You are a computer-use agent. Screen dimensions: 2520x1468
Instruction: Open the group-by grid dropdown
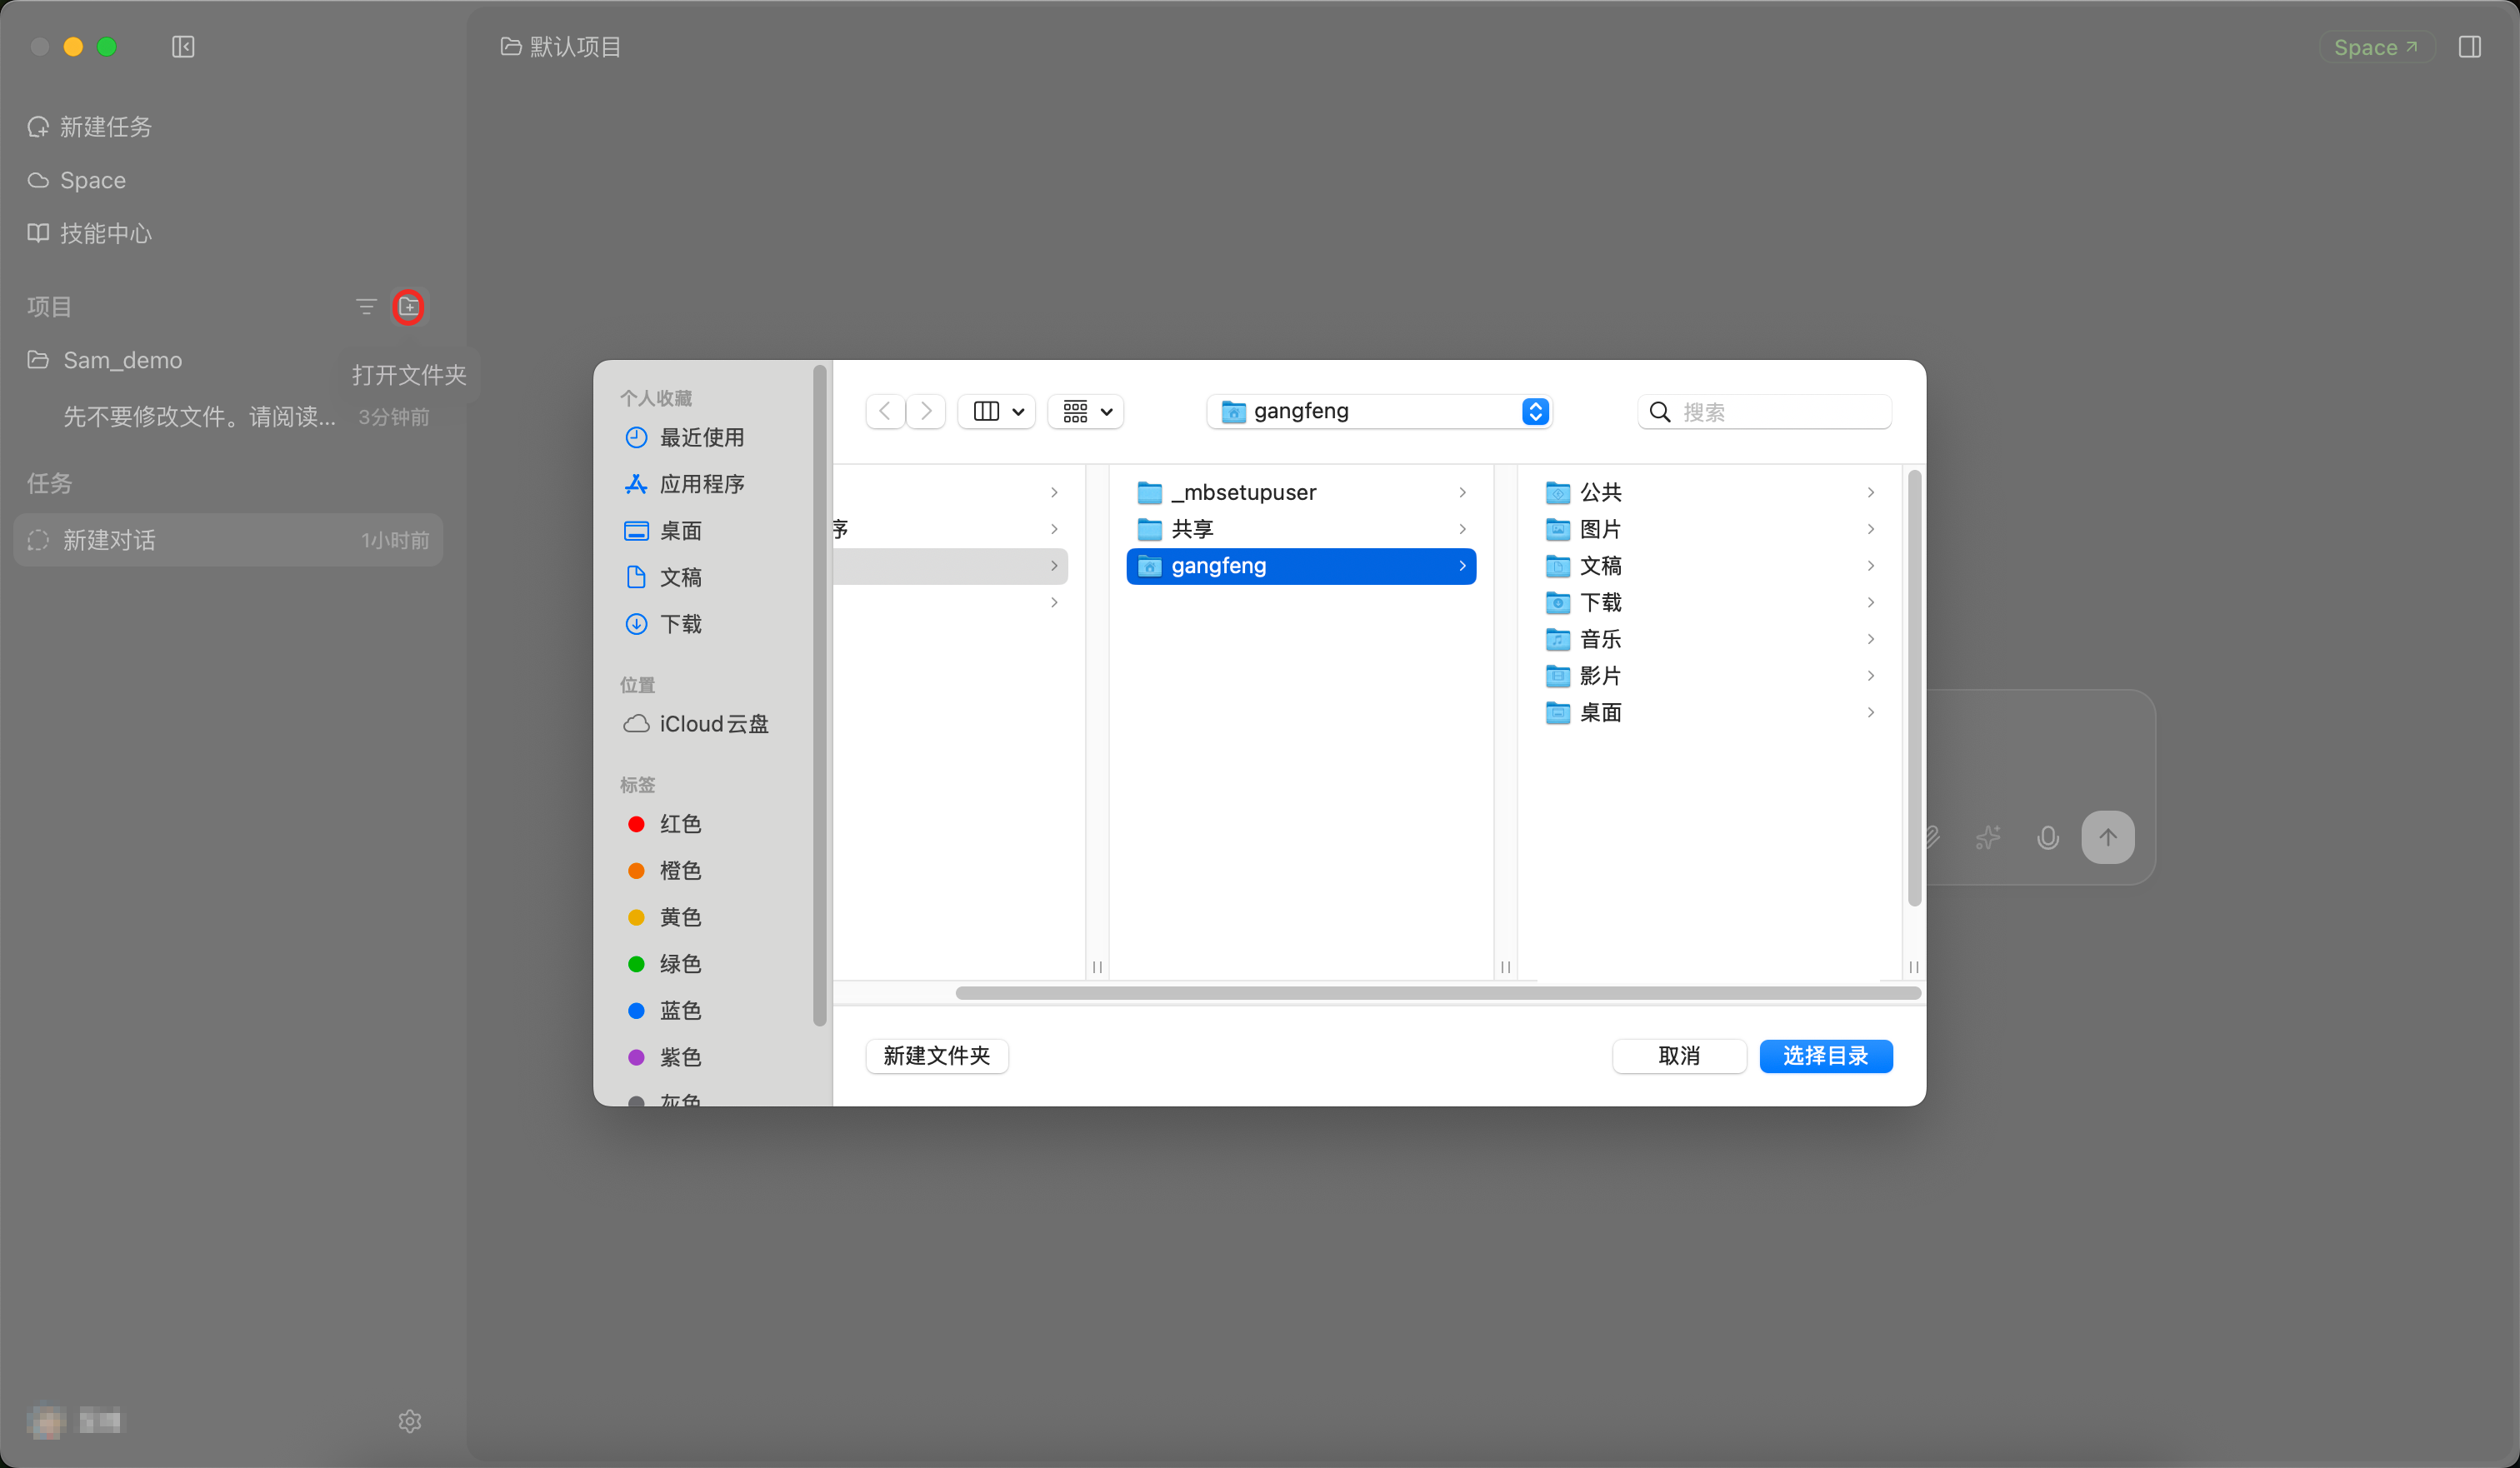pyautogui.click(x=1086, y=411)
